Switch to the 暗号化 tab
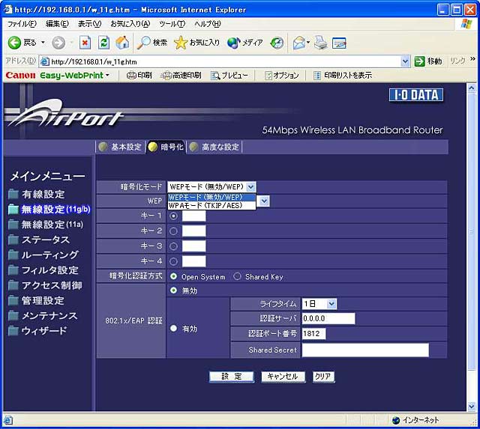Viewport: 480px width, 429px height. tap(166, 147)
